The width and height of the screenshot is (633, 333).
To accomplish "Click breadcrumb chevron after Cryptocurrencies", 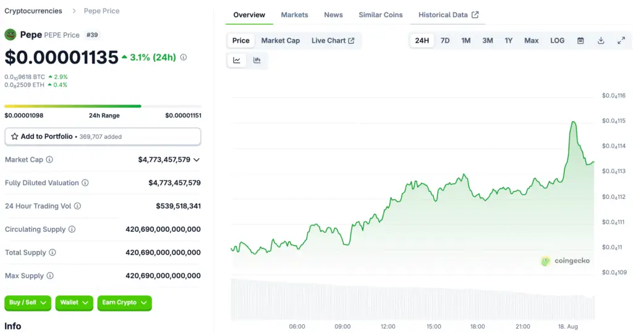I will [74, 11].
